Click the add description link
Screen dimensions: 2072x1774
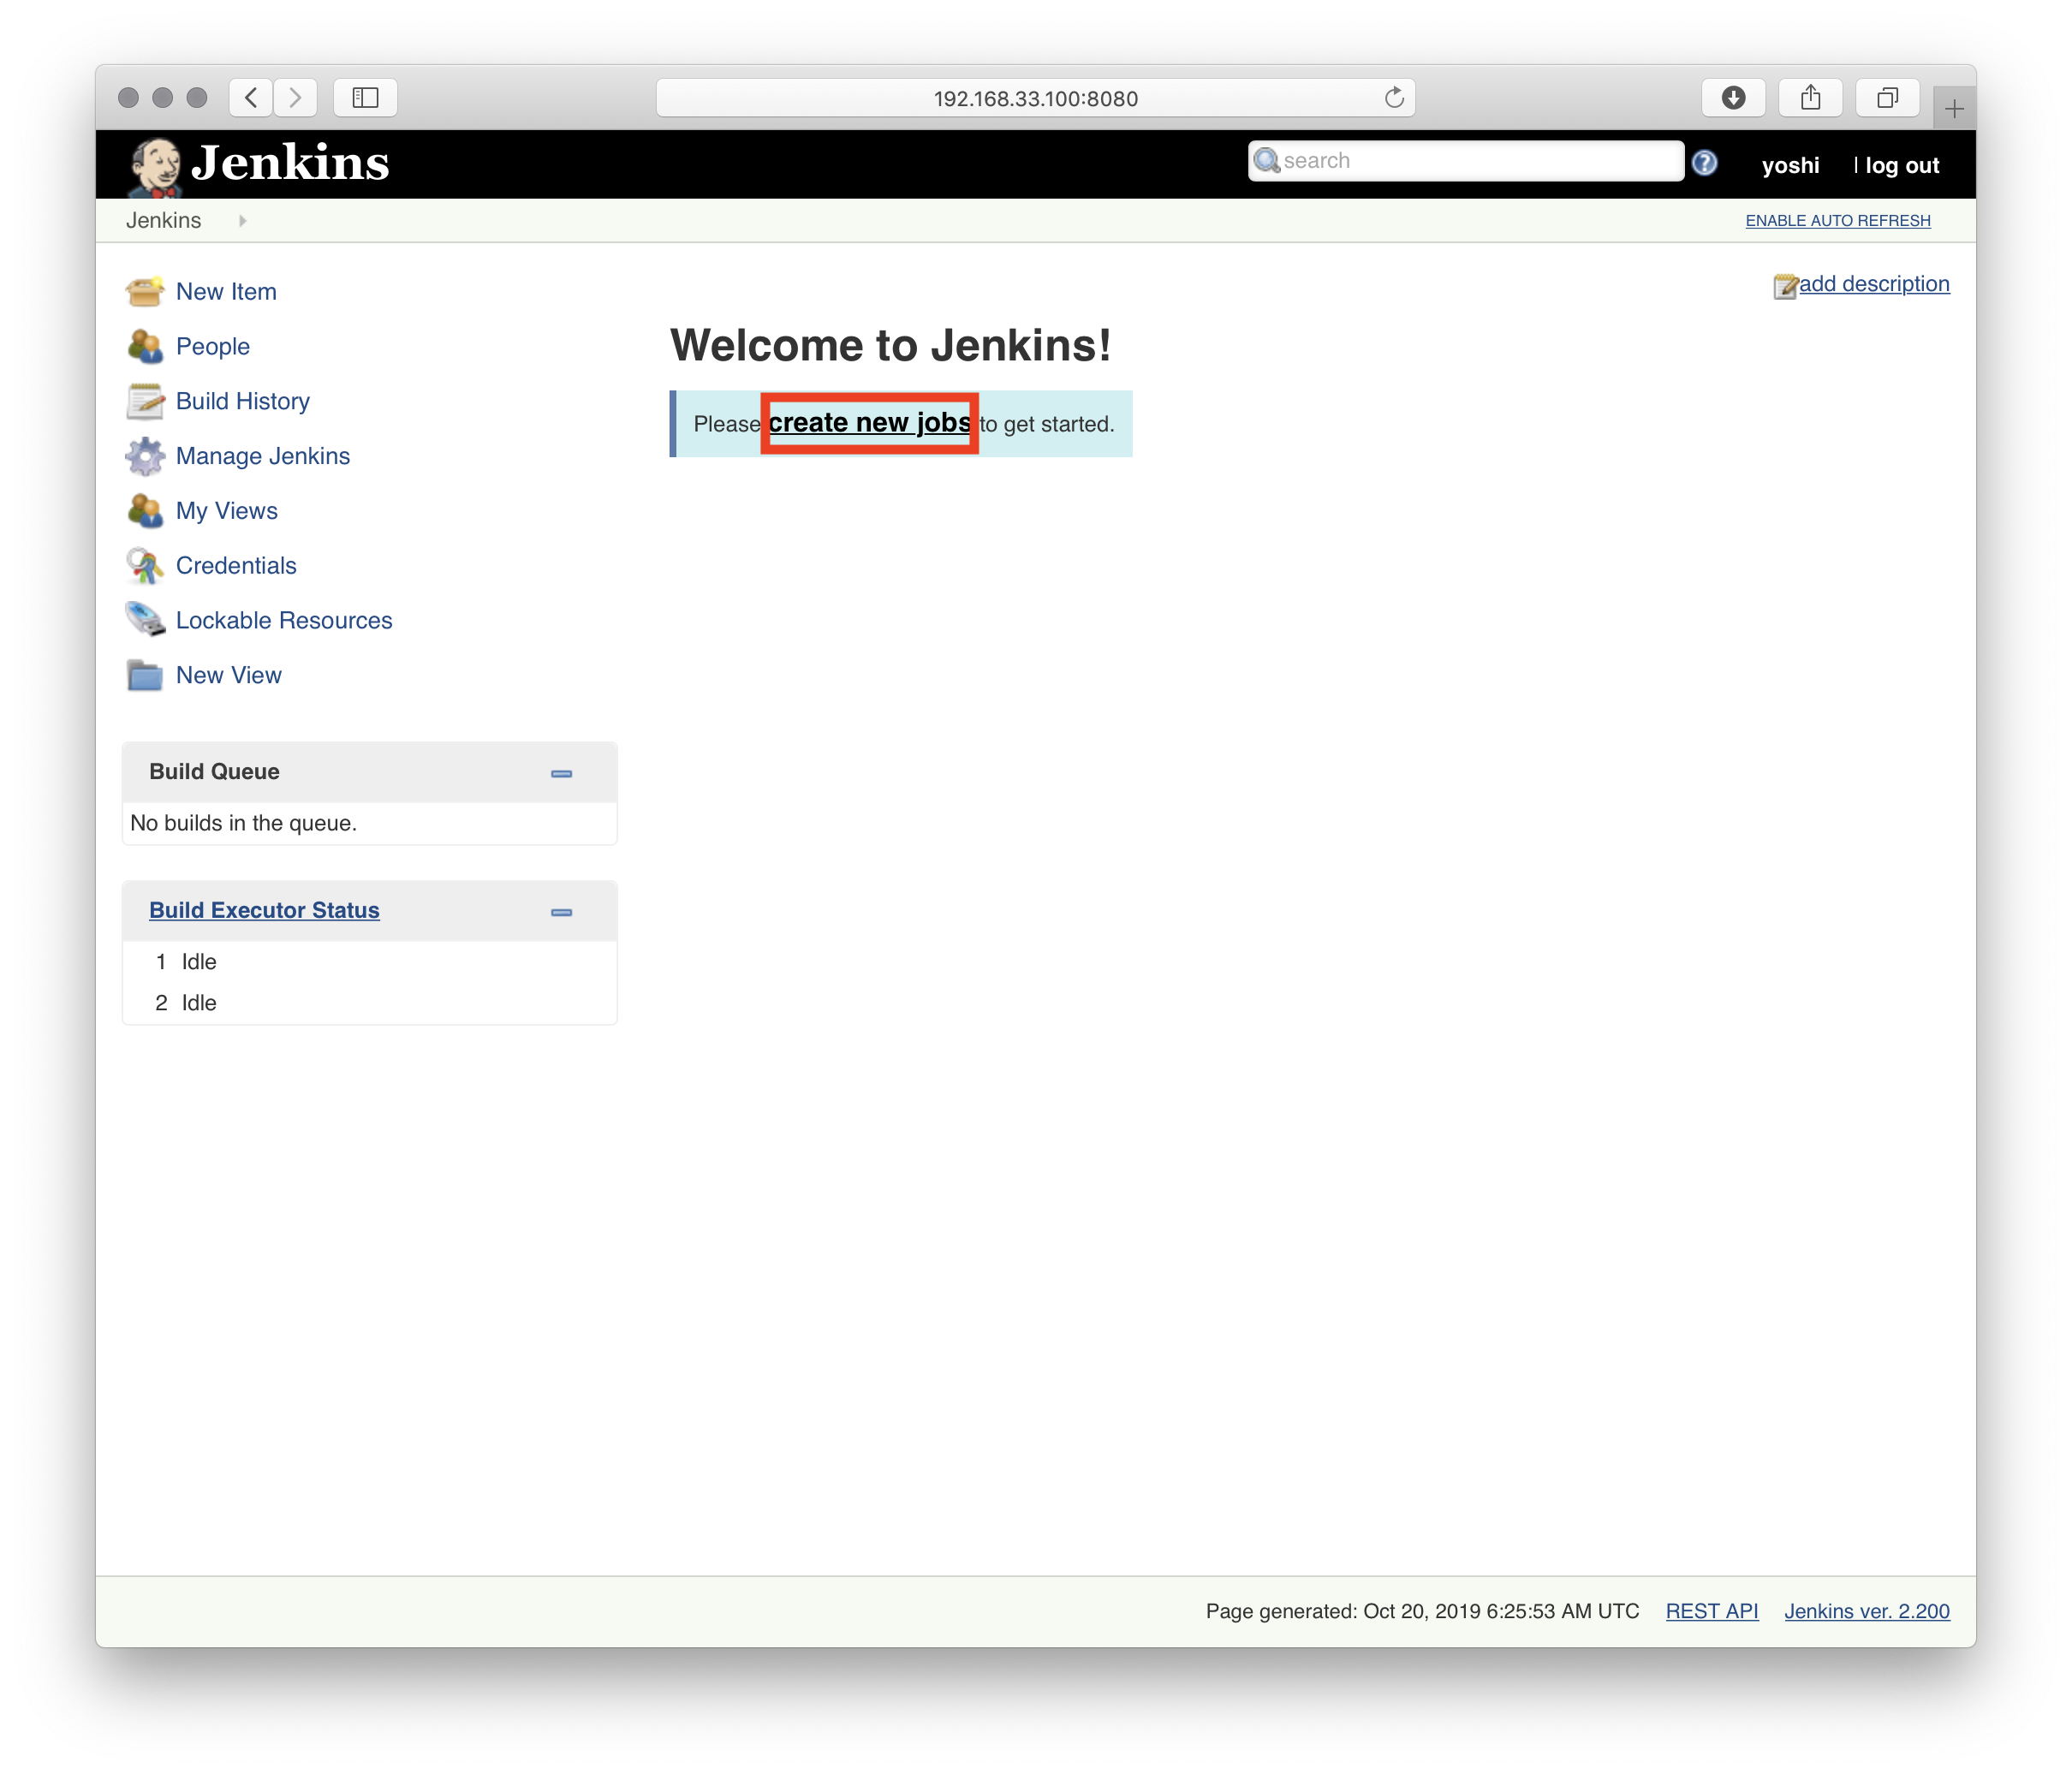point(1874,284)
